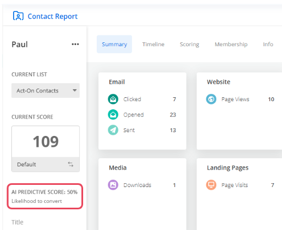Click the Landing Pages Page Visits icon
This screenshot has height=230, width=282.
point(211,185)
